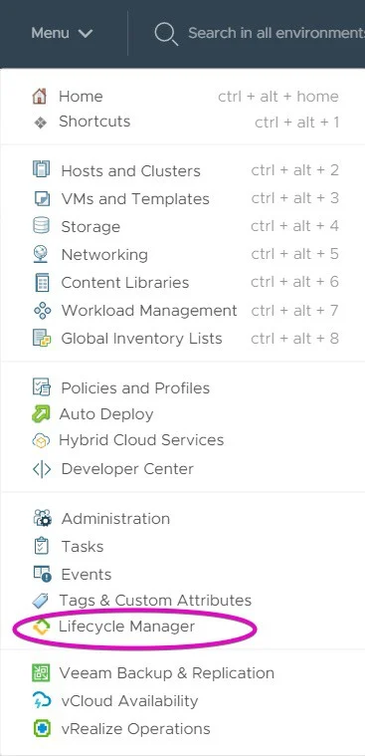Click the Administration gear icon
This screenshot has width=365, height=756.
[x=42, y=519]
